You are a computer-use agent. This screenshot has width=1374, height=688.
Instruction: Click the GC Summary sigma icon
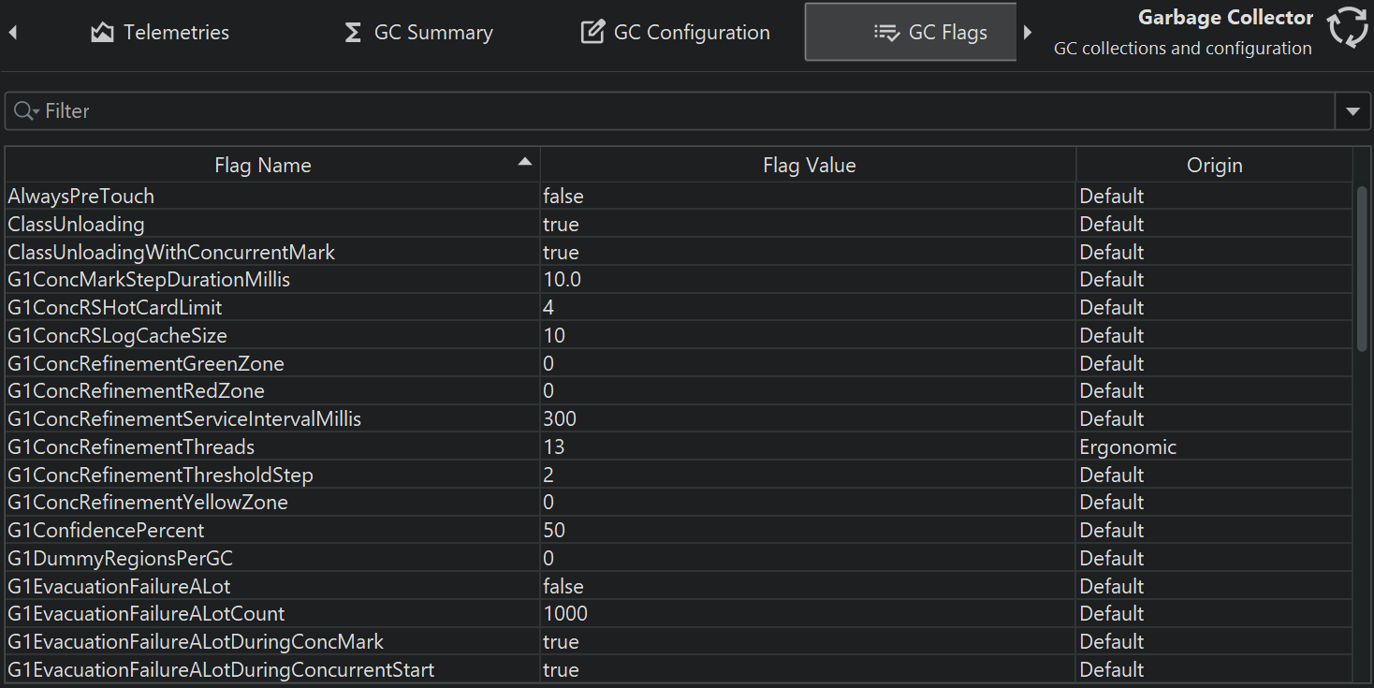coord(353,33)
